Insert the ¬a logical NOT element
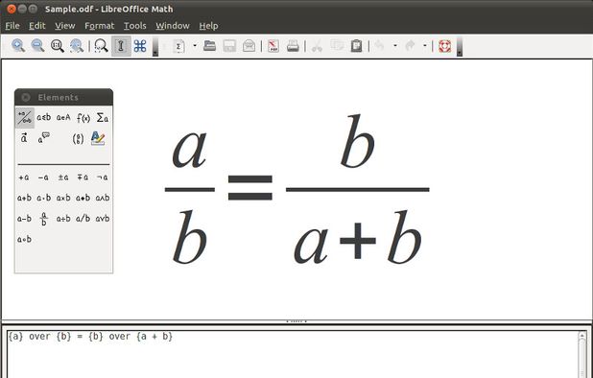 pos(102,177)
